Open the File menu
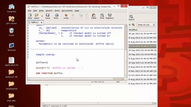 [x=30, y=11]
